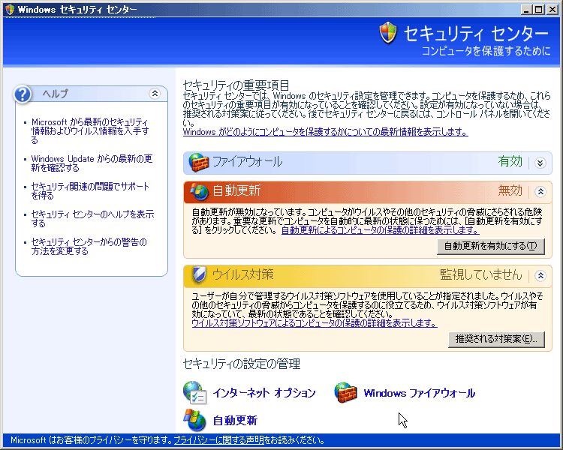
Task: Maximize the Windows セキュリティ センター window
Action: click(538, 10)
